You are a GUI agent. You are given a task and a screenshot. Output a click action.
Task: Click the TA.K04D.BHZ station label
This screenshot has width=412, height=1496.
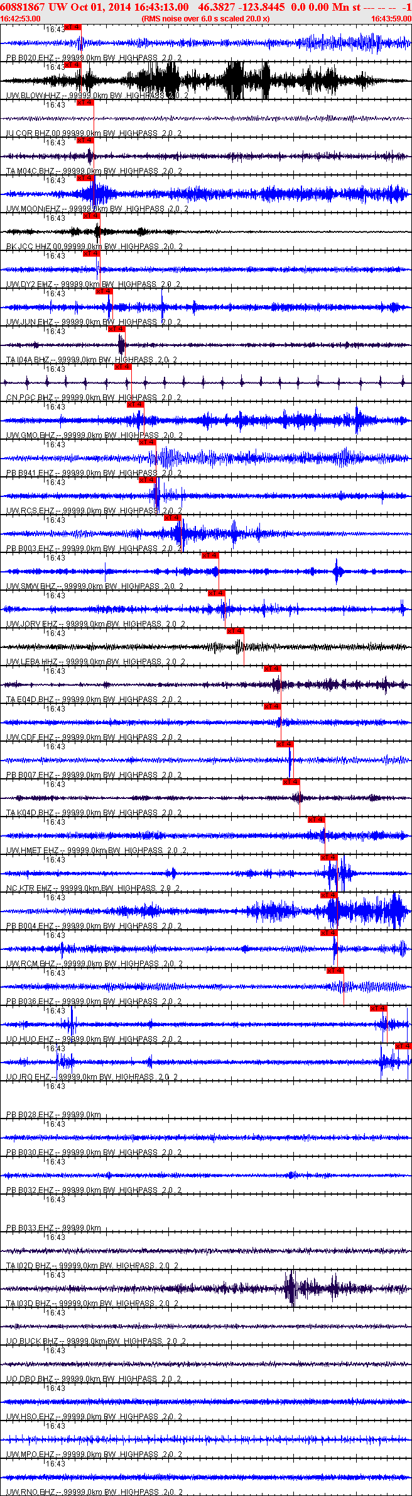coord(94,813)
